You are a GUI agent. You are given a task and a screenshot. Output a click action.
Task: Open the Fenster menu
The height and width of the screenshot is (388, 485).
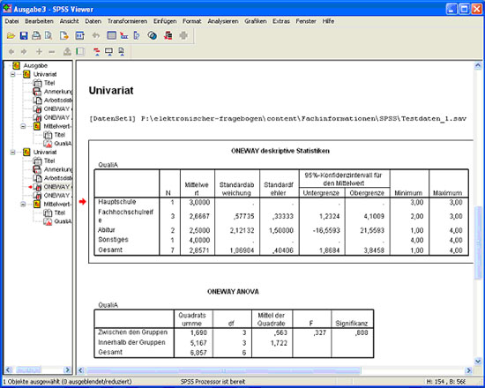(x=306, y=21)
